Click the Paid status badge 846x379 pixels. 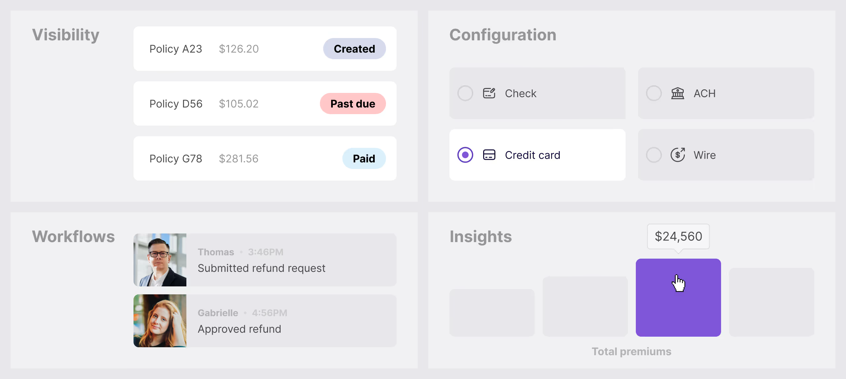pos(364,158)
